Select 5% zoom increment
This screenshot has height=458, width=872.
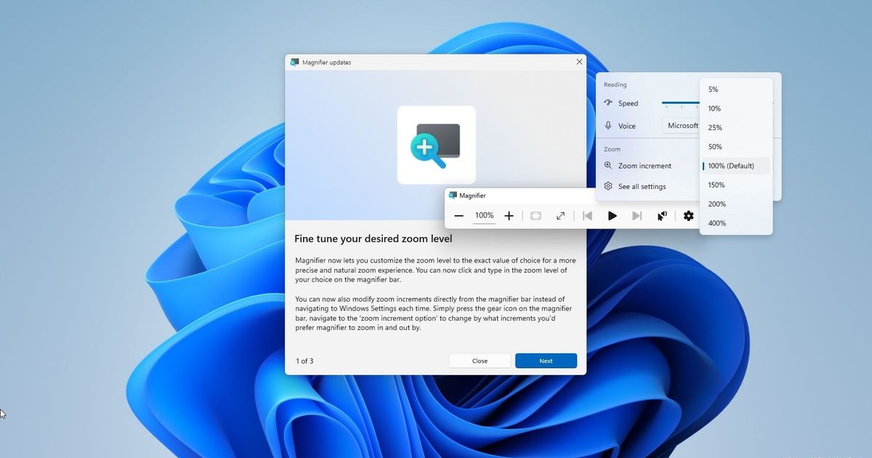pyautogui.click(x=736, y=89)
